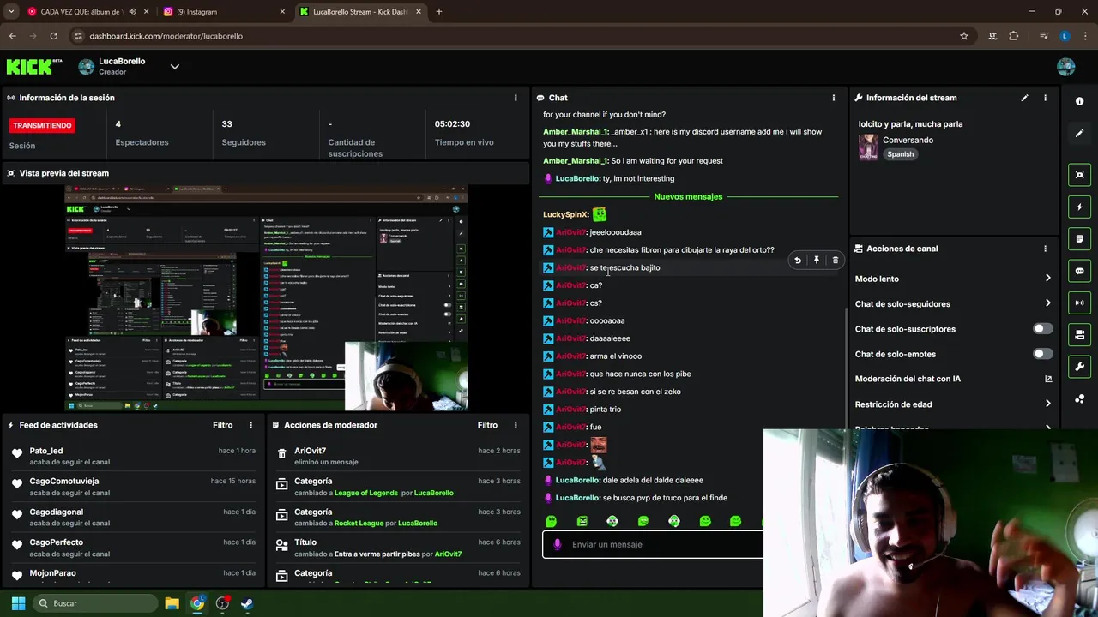Pin the hovered 'se te escucha bajito' message
1098x617 pixels.
coord(817,261)
